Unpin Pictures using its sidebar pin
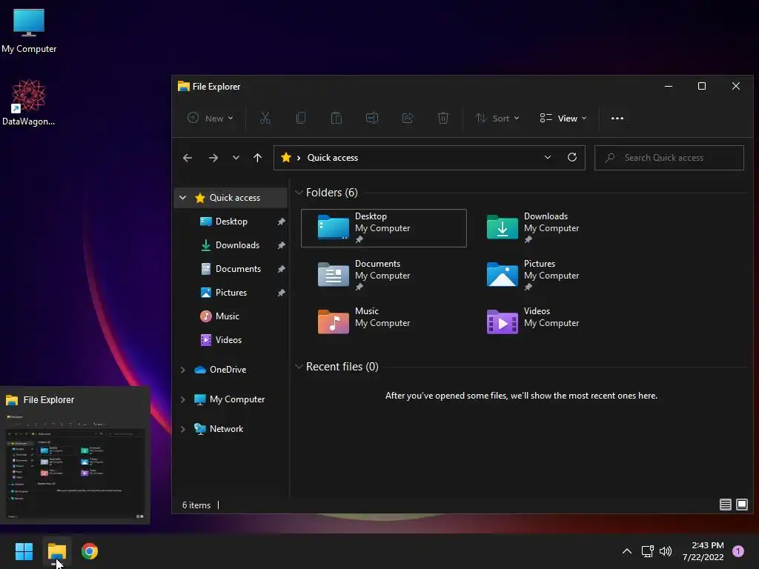The width and height of the screenshot is (759, 569). point(281,293)
